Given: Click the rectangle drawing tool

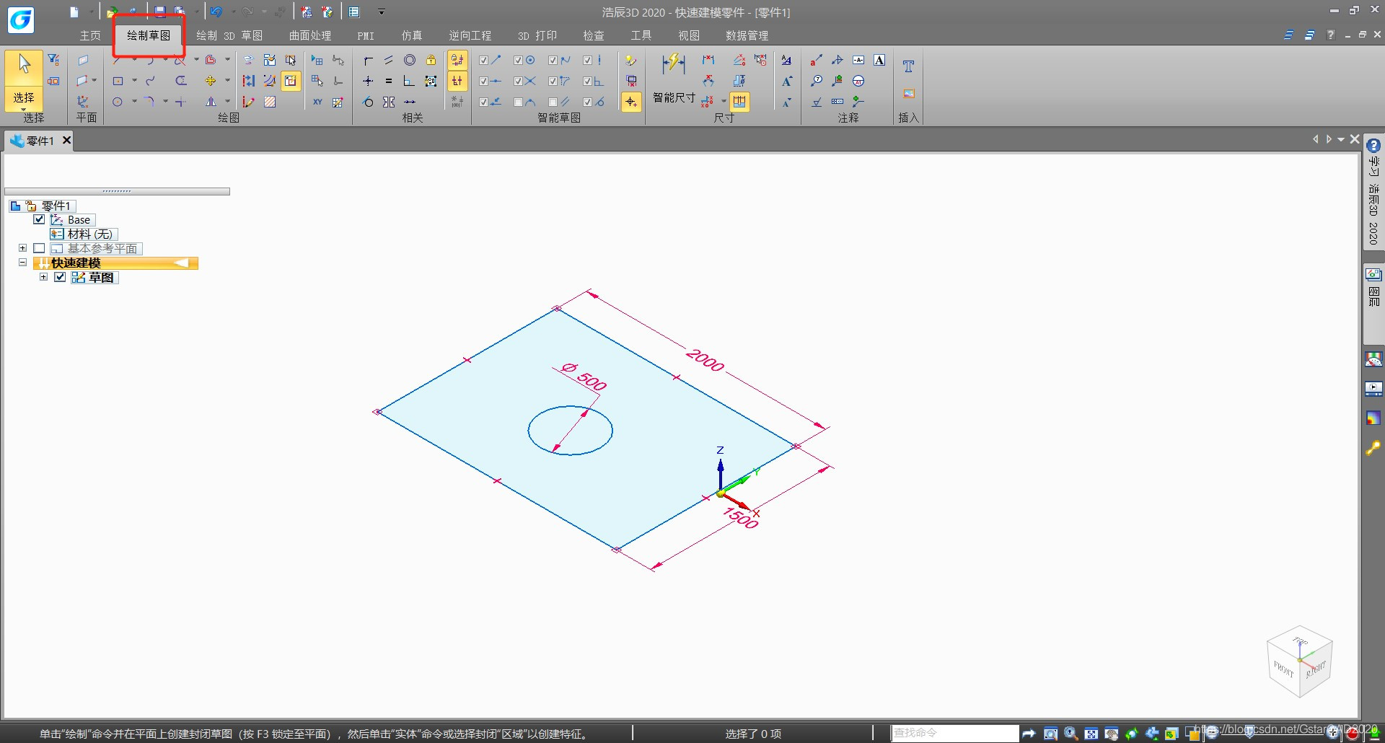Looking at the screenshot, I should [x=118, y=81].
